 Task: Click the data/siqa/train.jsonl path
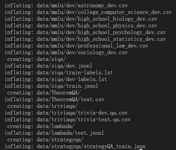(x=67, y=86)
